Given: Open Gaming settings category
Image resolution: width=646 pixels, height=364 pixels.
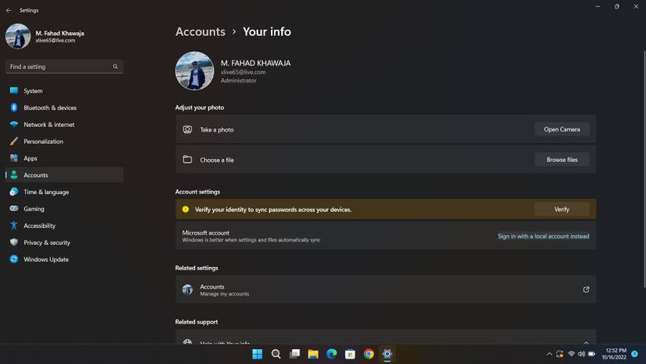Looking at the screenshot, I should pyautogui.click(x=64, y=209).
